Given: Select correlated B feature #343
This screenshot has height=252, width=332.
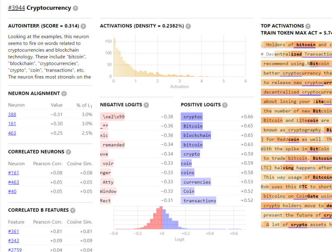Looking at the screenshot, I should point(13,240).
